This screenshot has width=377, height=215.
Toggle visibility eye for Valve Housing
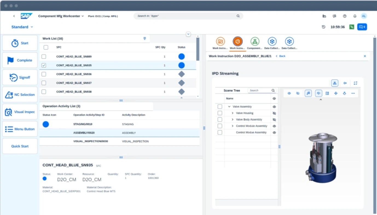[x=274, y=113]
